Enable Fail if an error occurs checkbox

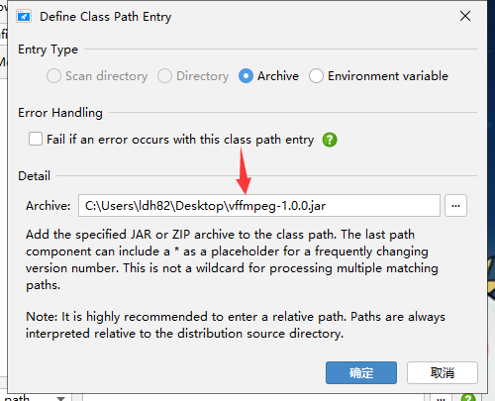pyautogui.click(x=36, y=139)
